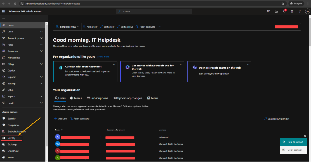Expand the Billing navigation section
This screenshot has height=162, width=311.
(41, 64)
